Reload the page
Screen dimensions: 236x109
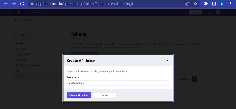click(x=22, y=4)
